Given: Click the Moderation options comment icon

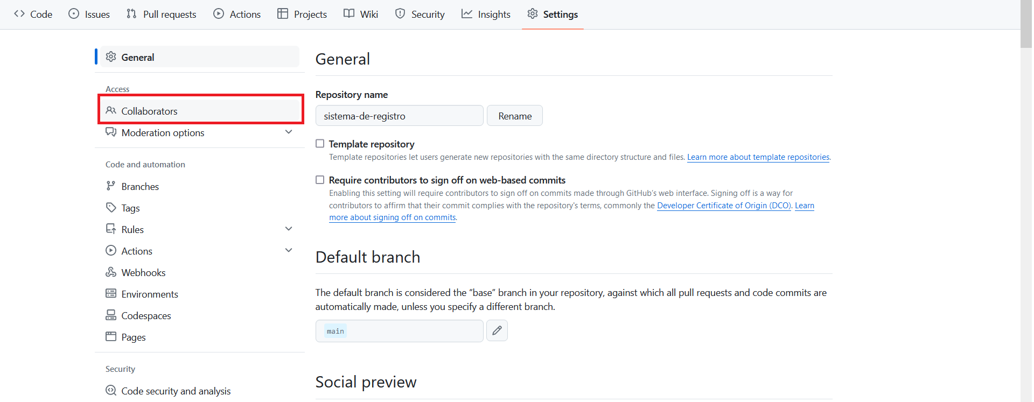Looking at the screenshot, I should coord(111,132).
